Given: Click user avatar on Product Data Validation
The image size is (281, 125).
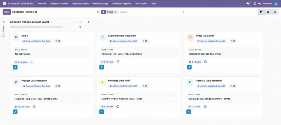Looking at the screenshot, I should pos(15,112).
